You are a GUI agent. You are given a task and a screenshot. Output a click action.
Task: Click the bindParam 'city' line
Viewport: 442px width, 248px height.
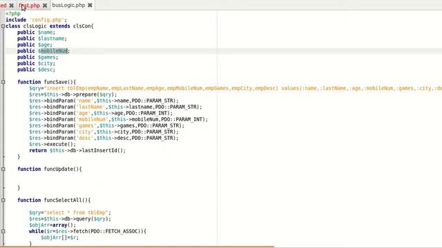tap(104, 132)
